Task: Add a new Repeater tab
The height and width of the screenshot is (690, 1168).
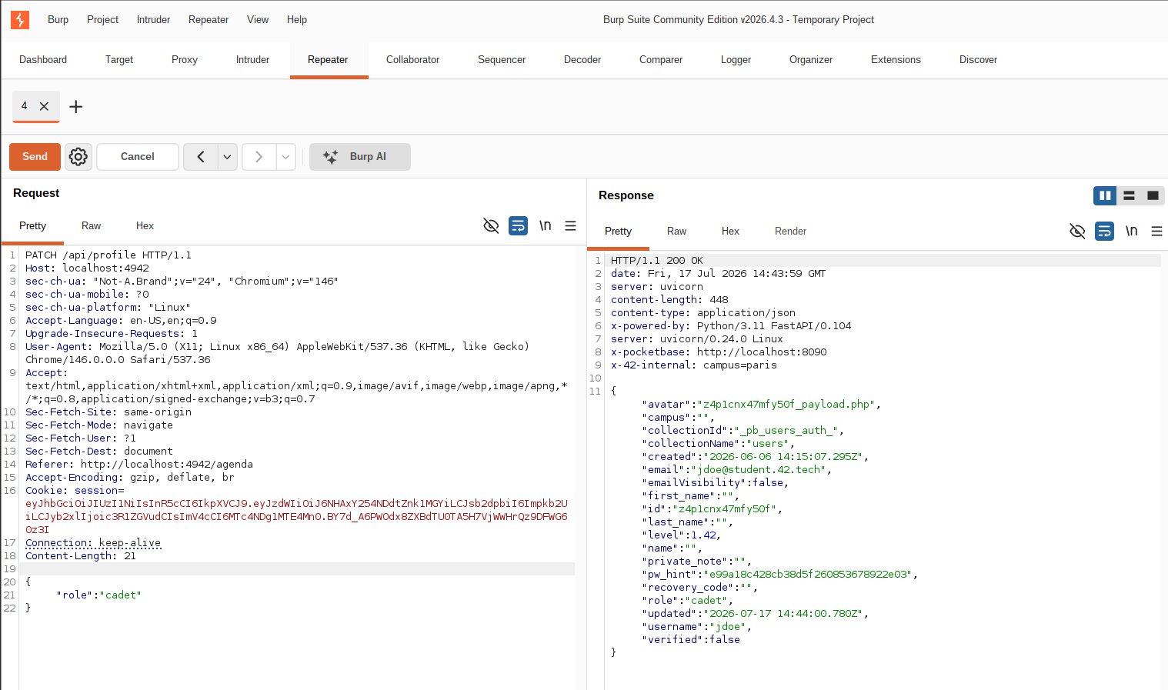Action: click(x=75, y=107)
